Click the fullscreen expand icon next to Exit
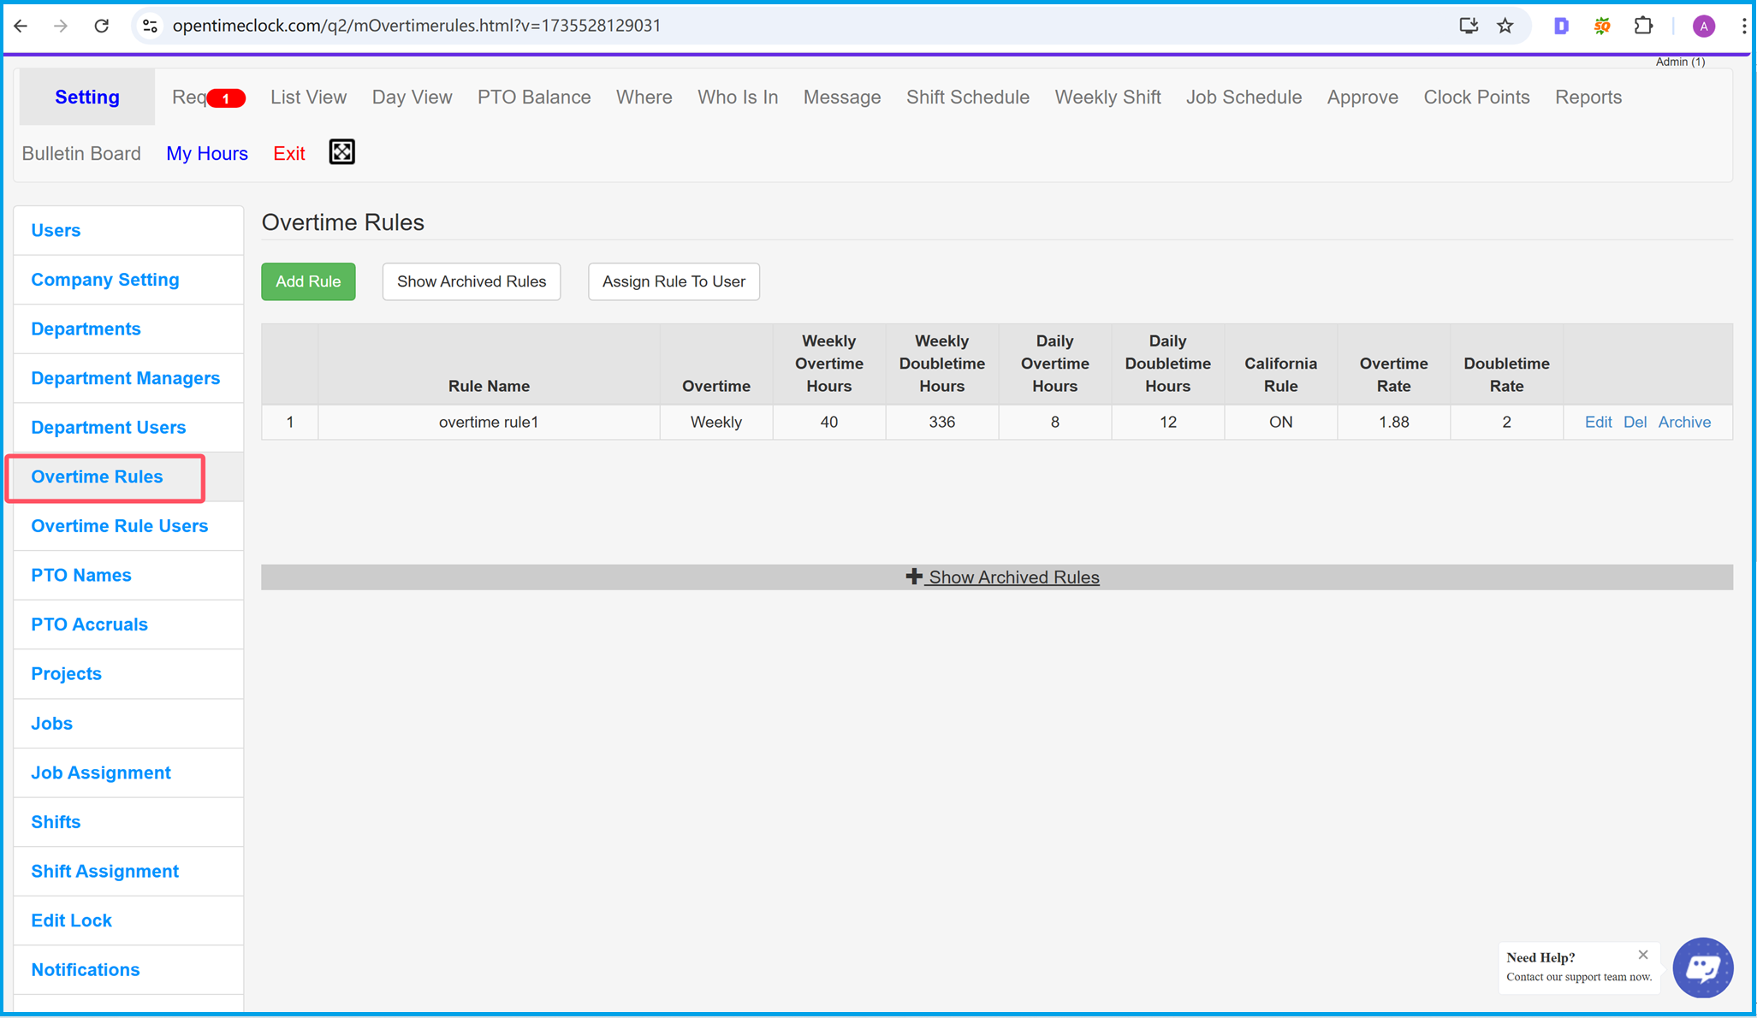 click(342, 152)
